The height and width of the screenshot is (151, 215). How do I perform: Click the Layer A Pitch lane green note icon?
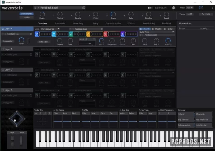71,34
